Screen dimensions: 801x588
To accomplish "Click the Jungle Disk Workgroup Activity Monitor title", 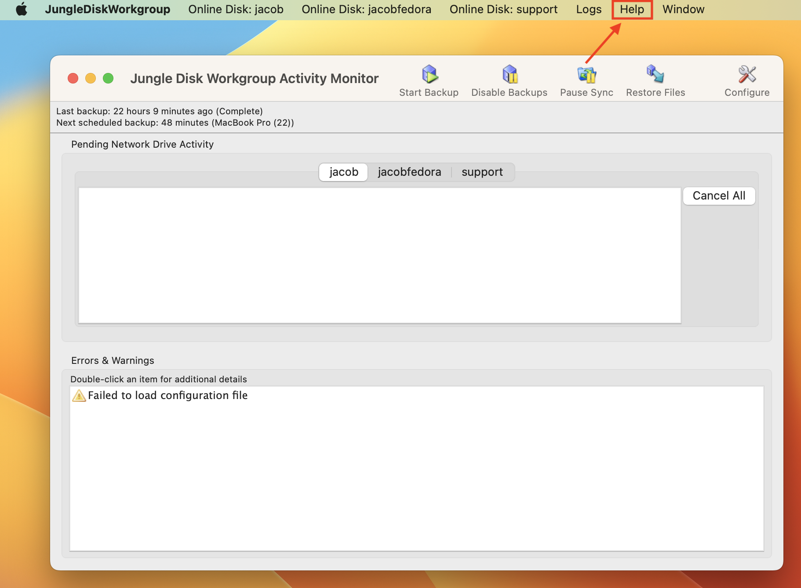I will point(254,78).
